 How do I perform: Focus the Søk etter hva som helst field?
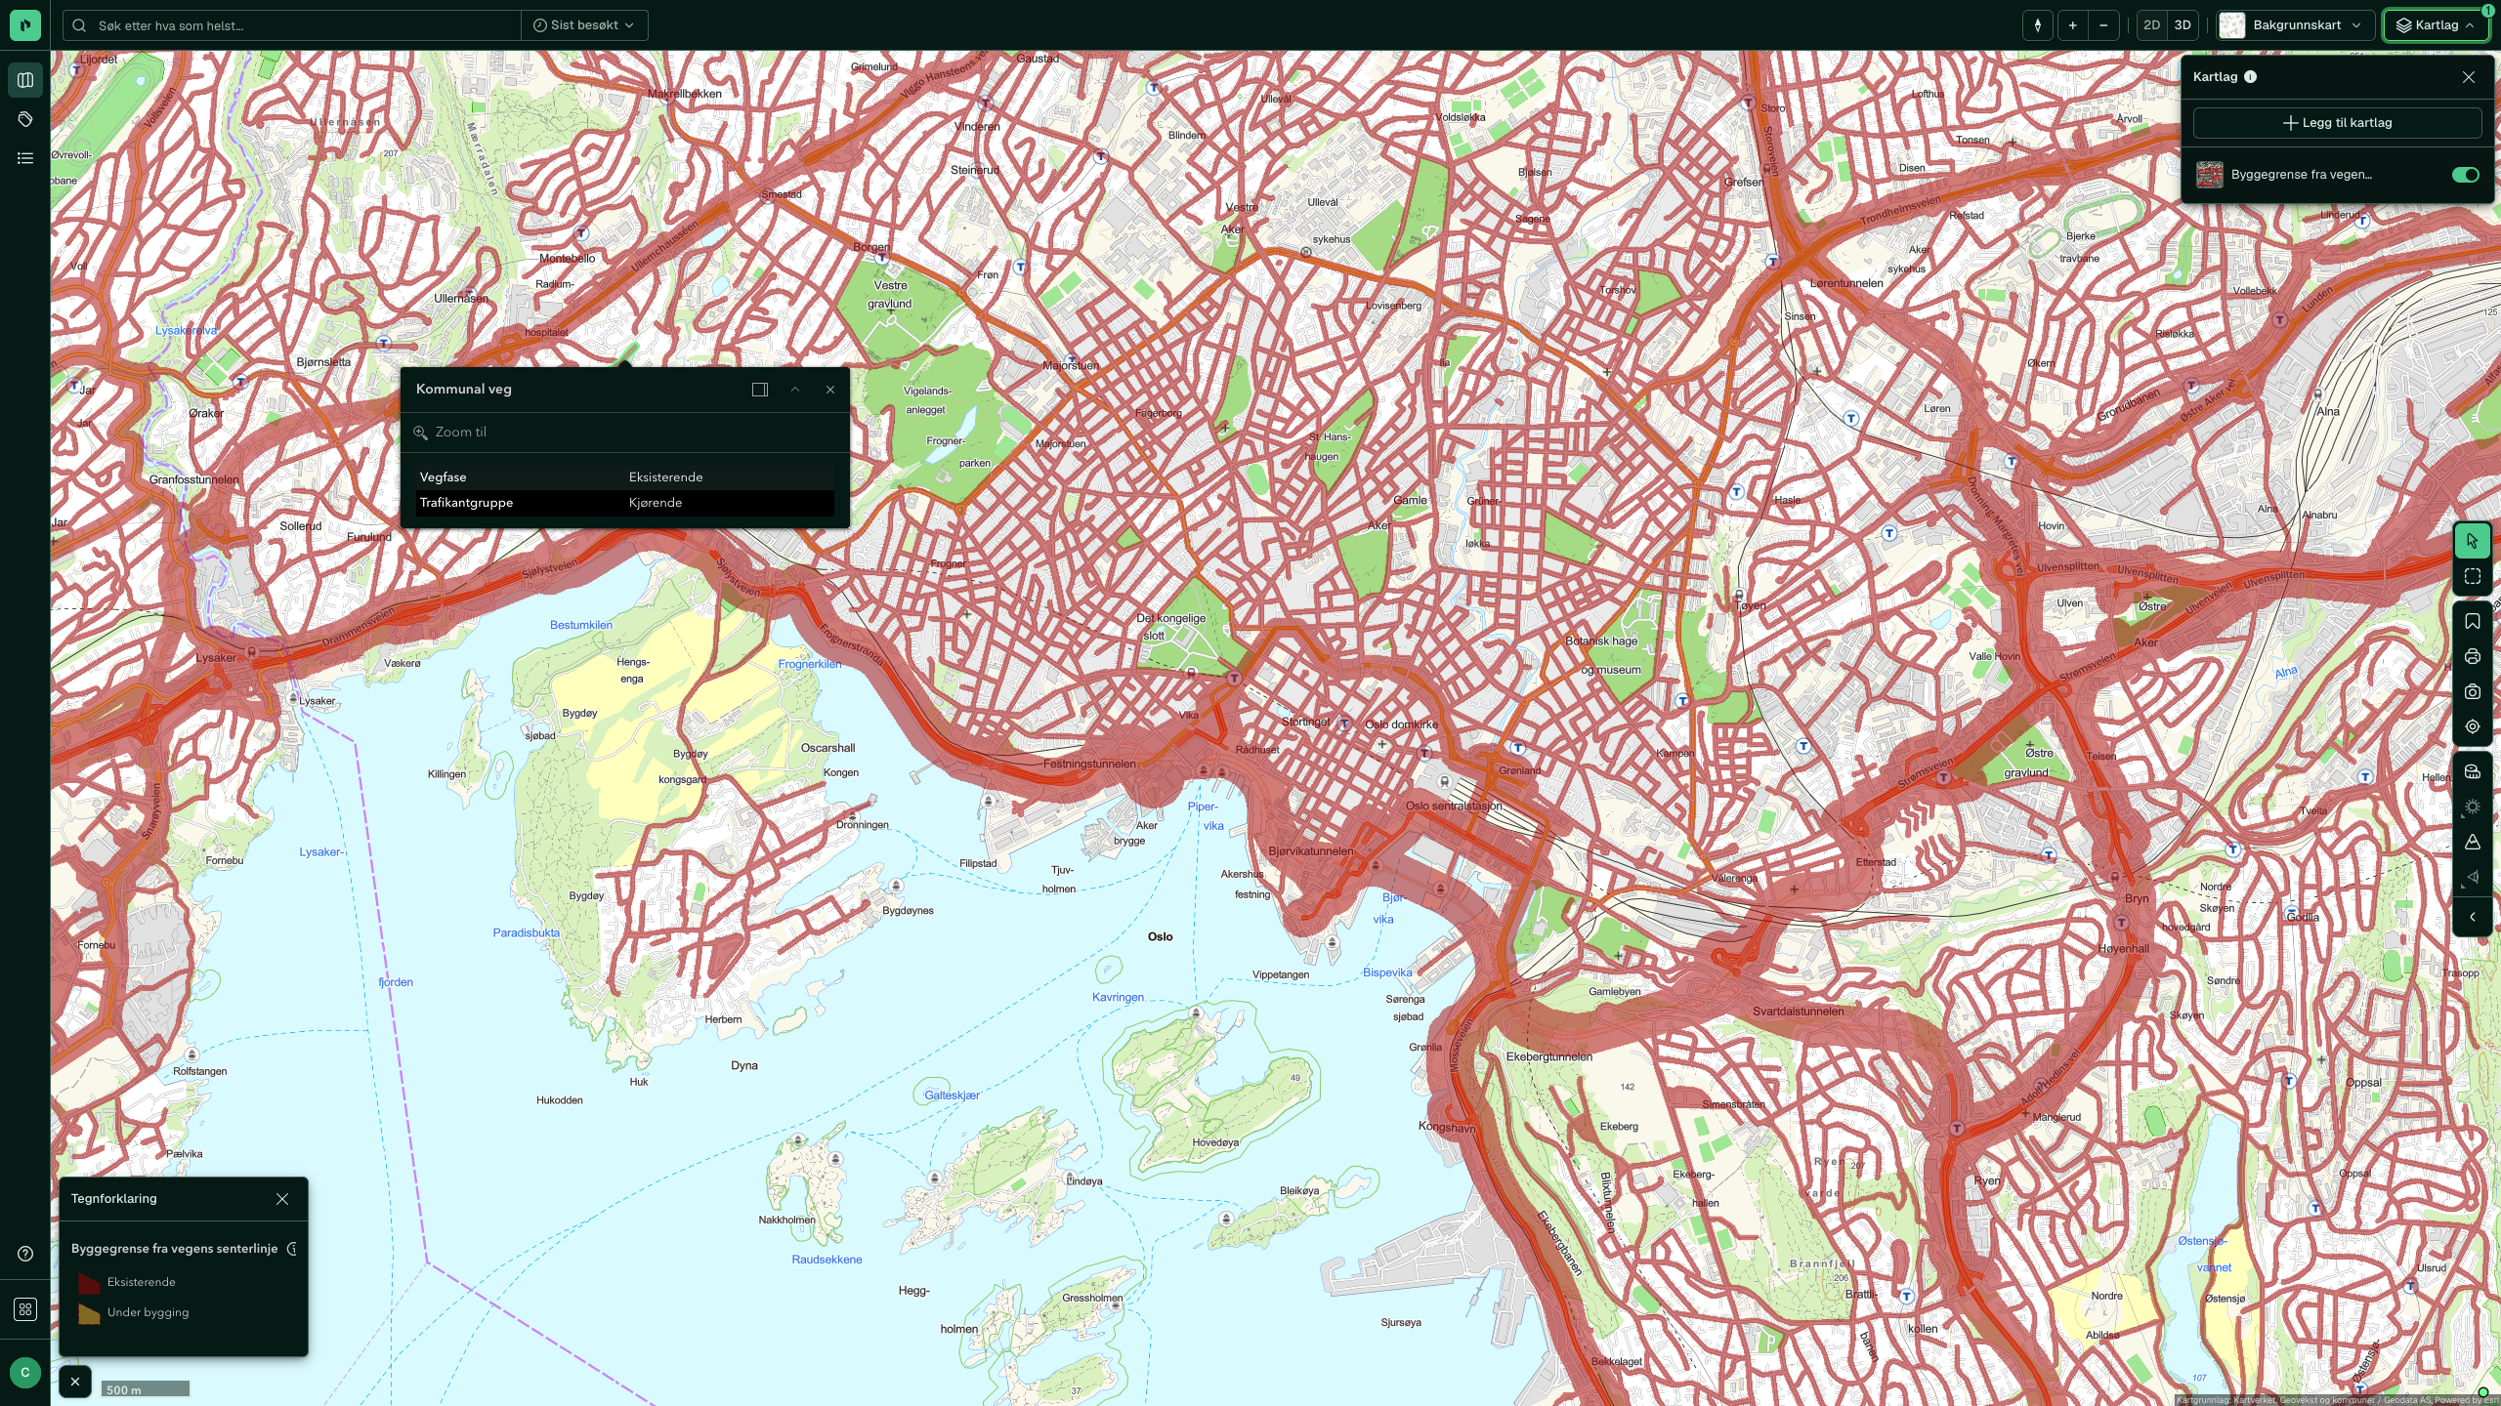click(293, 25)
